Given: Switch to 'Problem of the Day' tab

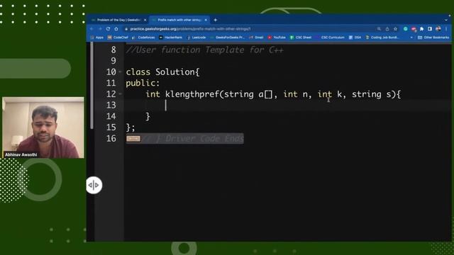Looking at the screenshot, I should click(118, 20).
